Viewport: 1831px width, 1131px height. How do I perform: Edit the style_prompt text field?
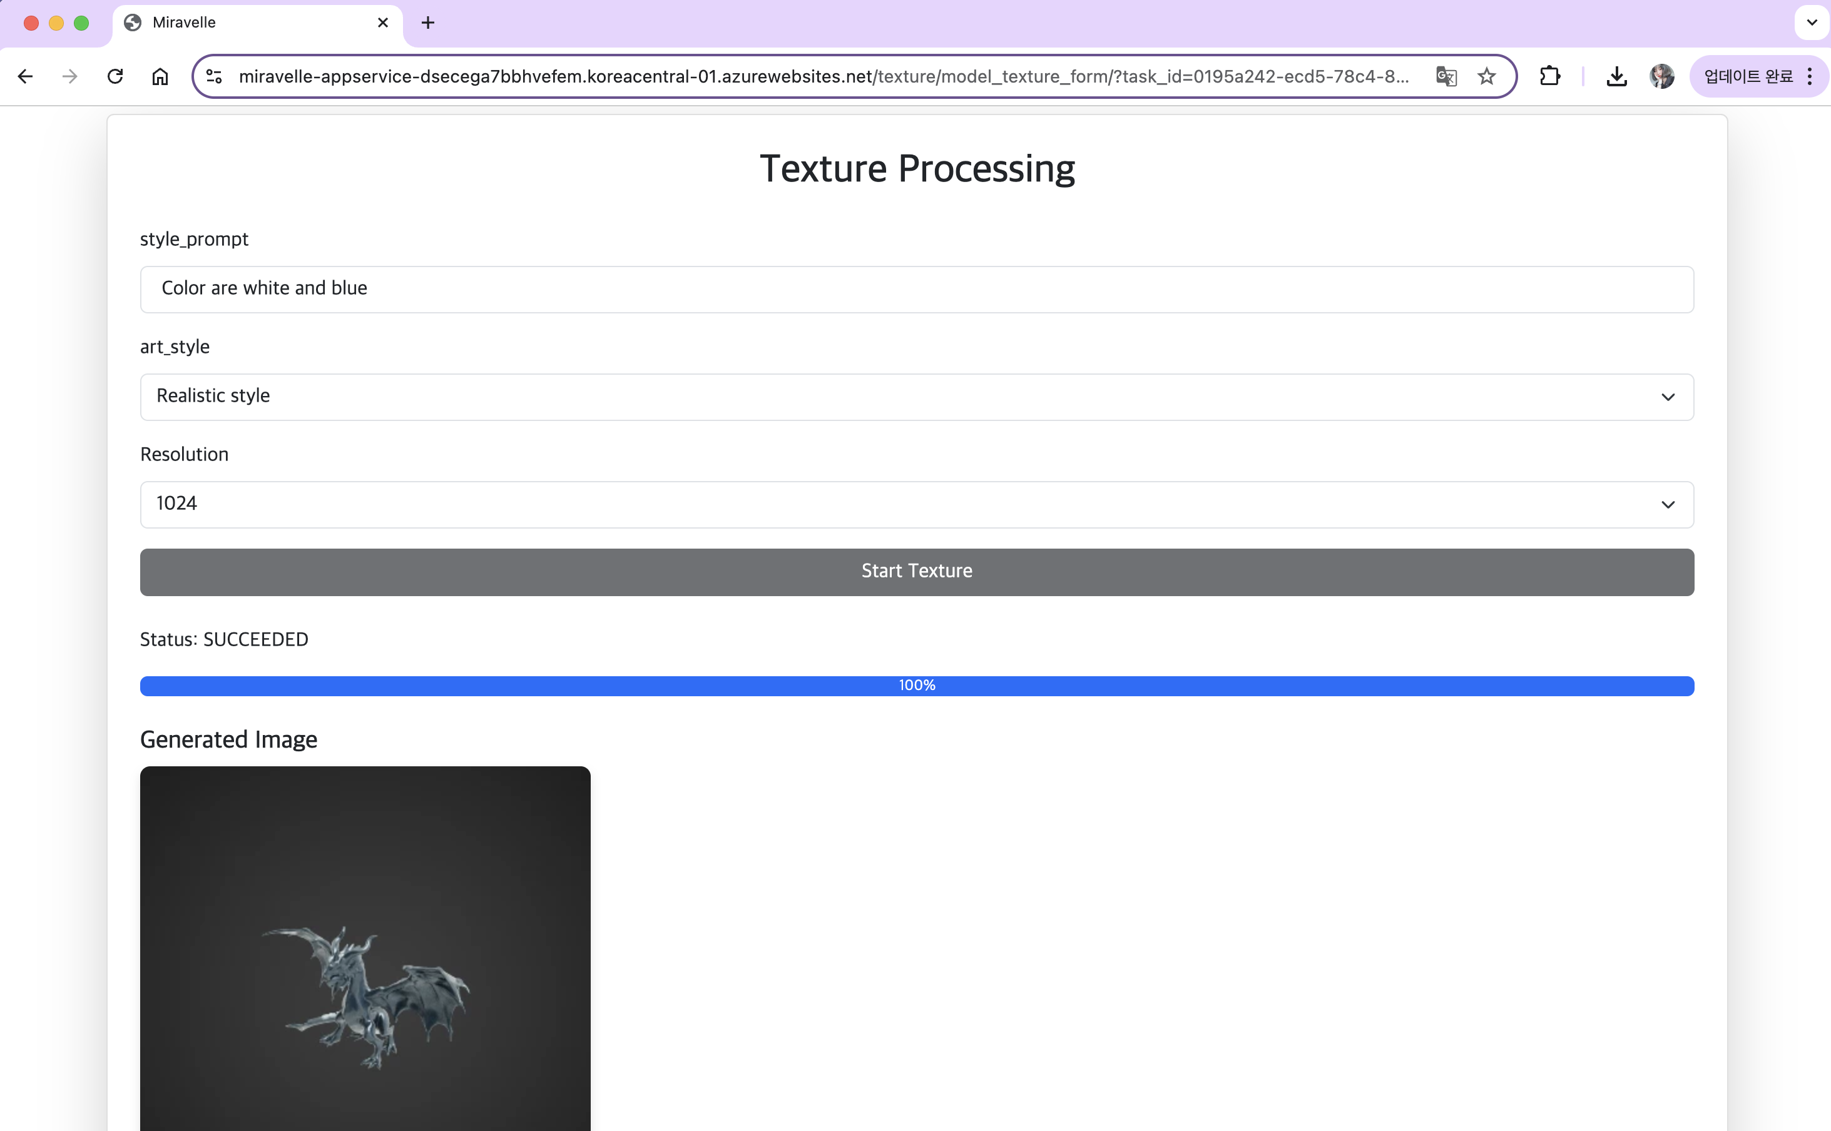click(x=917, y=290)
